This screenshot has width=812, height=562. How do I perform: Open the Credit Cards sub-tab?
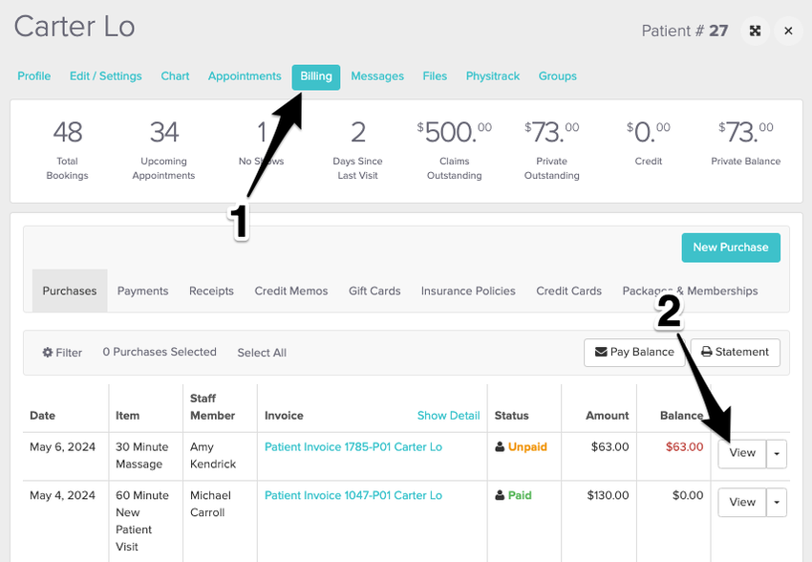tap(568, 292)
